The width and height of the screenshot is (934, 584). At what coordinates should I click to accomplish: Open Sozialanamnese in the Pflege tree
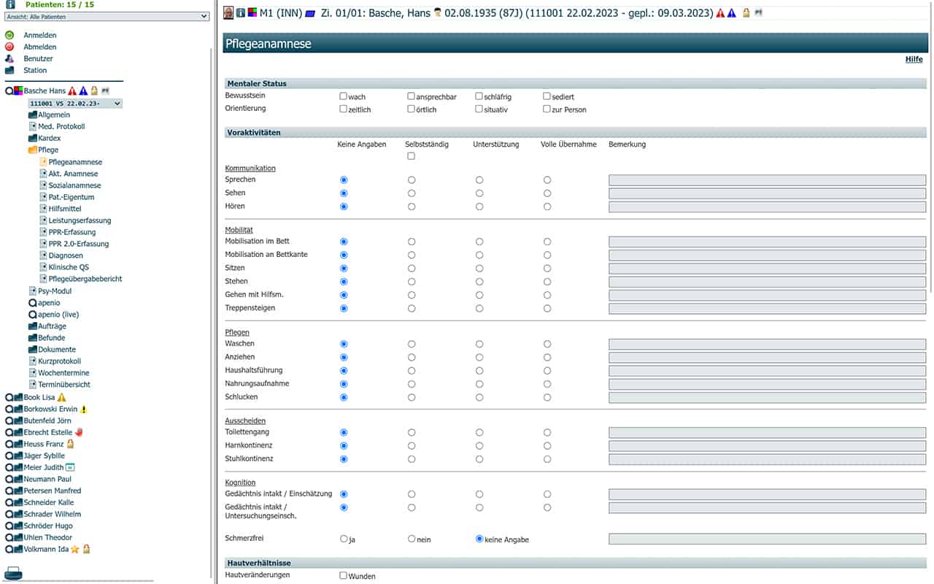[74, 185]
